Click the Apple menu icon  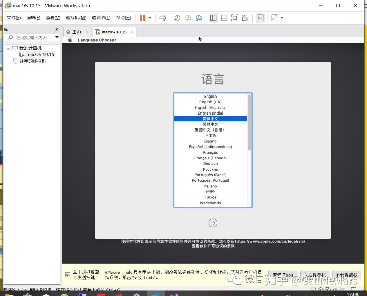[x=70, y=40]
